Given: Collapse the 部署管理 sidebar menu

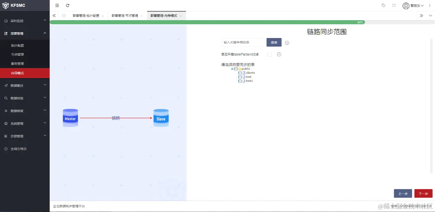Looking at the screenshot, I should 45,33.
